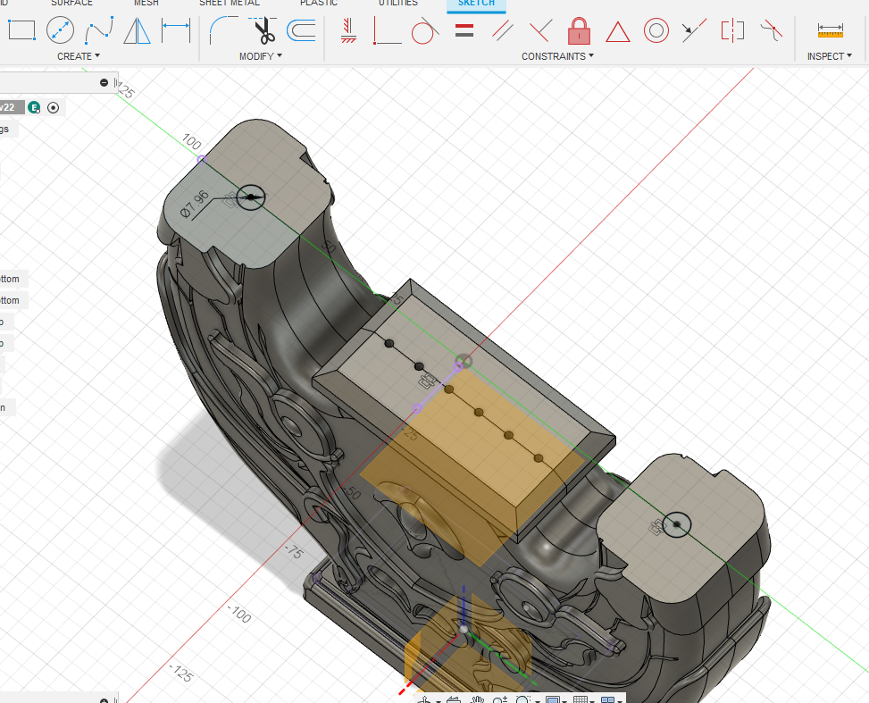The width and height of the screenshot is (869, 703).
Task: Click the browser panel resize handle bars
Action: (x=116, y=82)
